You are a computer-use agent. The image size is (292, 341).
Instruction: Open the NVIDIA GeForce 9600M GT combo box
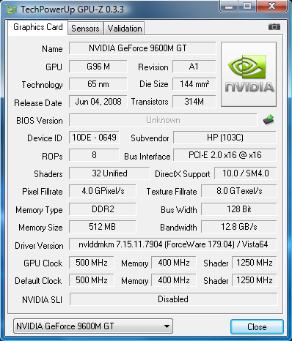point(93,326)
